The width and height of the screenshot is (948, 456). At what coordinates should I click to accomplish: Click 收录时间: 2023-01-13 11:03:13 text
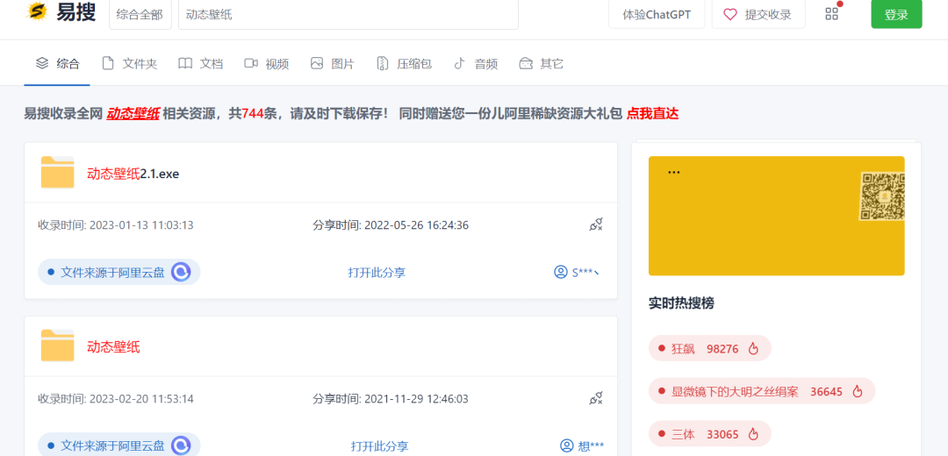(x=116, y=225)
